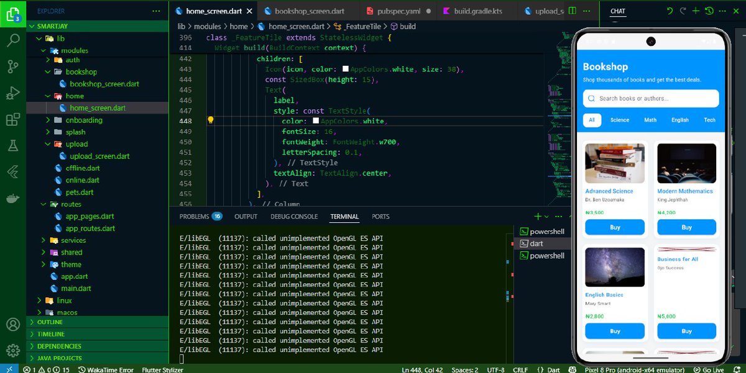Open chat history clock icon

click(709, 11)
